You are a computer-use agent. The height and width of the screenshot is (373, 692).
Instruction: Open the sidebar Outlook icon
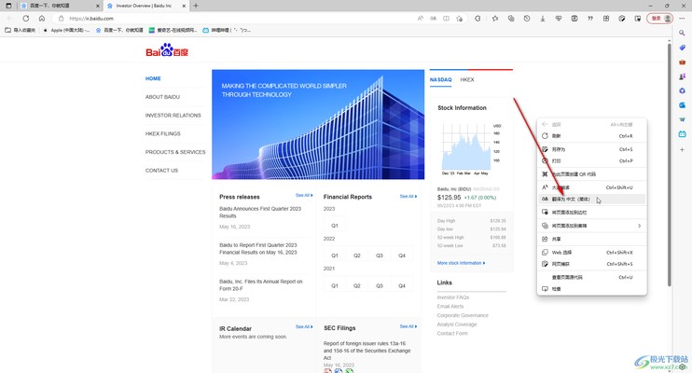(x=682, y=105)
